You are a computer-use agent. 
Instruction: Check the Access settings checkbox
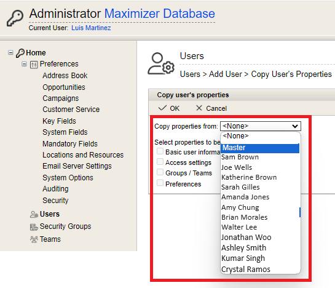click(x=160, y=162)
